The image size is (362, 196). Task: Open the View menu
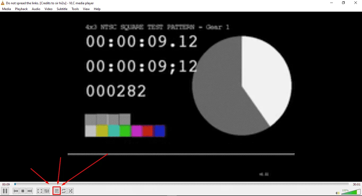[x=86, y=9]
